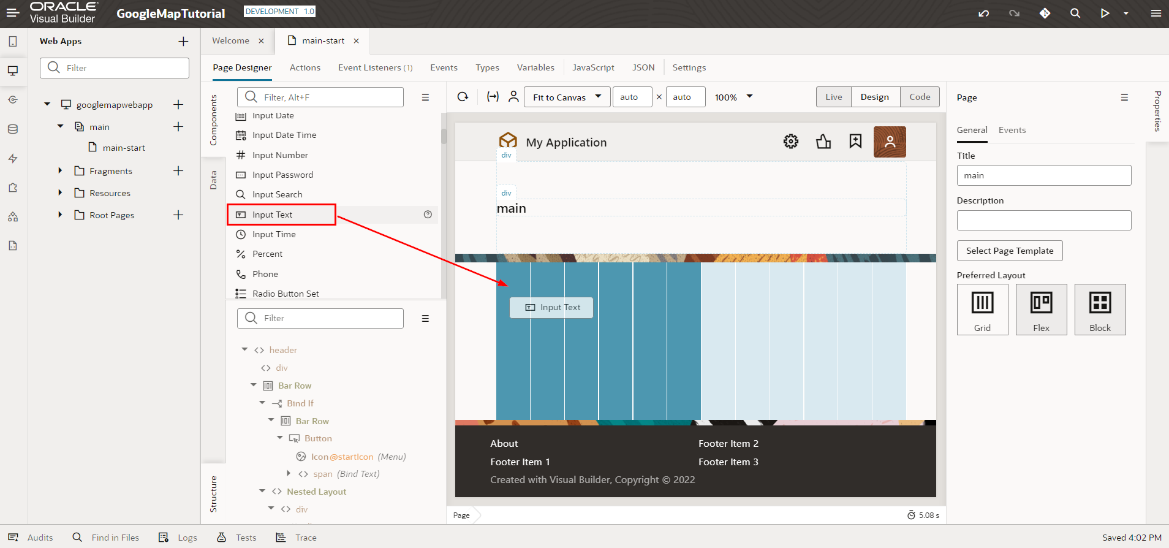Open Services icon in left navigator
The width and height of the screenshot is (1169, 548).
point(13,100)
